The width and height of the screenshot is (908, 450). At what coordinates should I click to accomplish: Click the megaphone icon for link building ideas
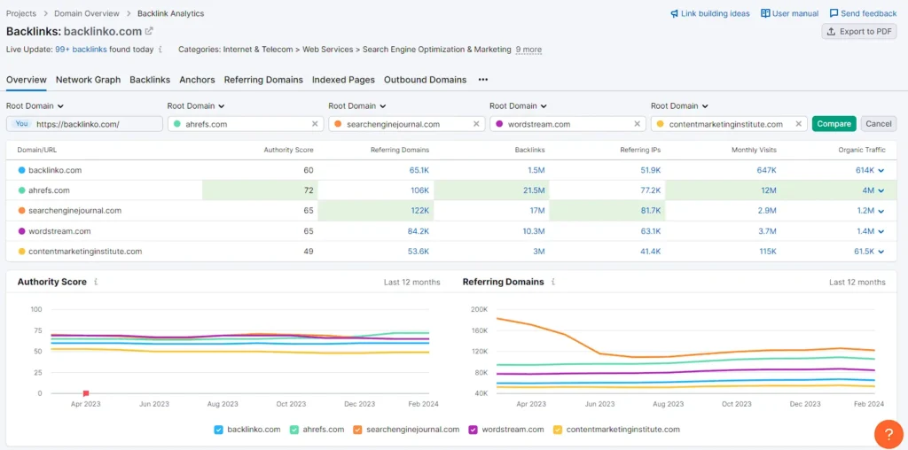(x=674, y=13)
